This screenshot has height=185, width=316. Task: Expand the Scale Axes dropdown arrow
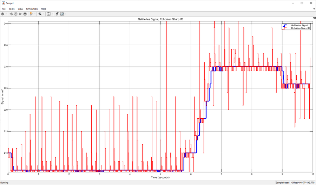52,14
